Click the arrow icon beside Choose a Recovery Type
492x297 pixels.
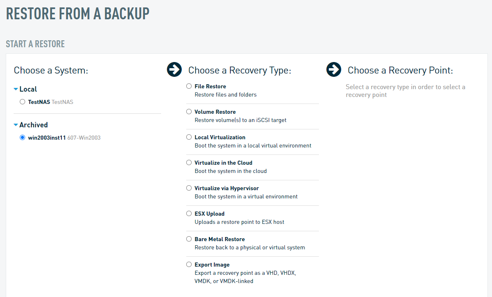(x=174, y=69)
